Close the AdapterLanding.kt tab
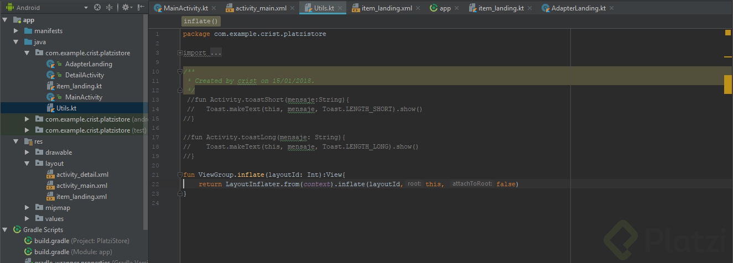This screenshot has height=263, width=733. coord(611,8)
